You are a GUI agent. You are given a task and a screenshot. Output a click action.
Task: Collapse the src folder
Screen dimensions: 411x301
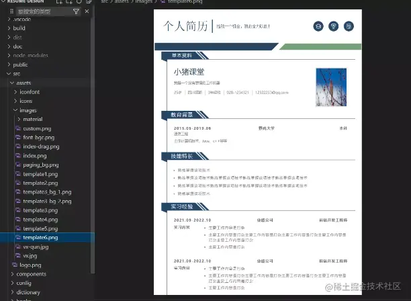(x=17, y=74)
